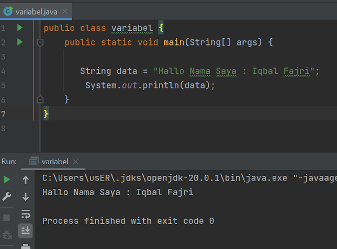337x249 pixels.
Task: Jump down the stack with the down arrow
Action: click(x=26, y=197)
